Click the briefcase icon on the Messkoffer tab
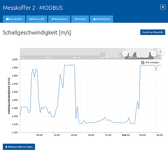168x152 pixels. point(7,19)
